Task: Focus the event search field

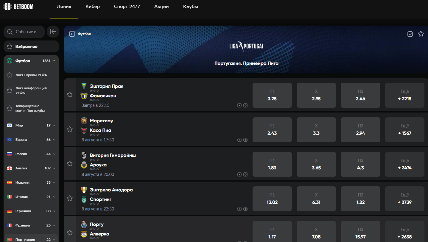Action: pyautogui.click(x=24, y=32)
